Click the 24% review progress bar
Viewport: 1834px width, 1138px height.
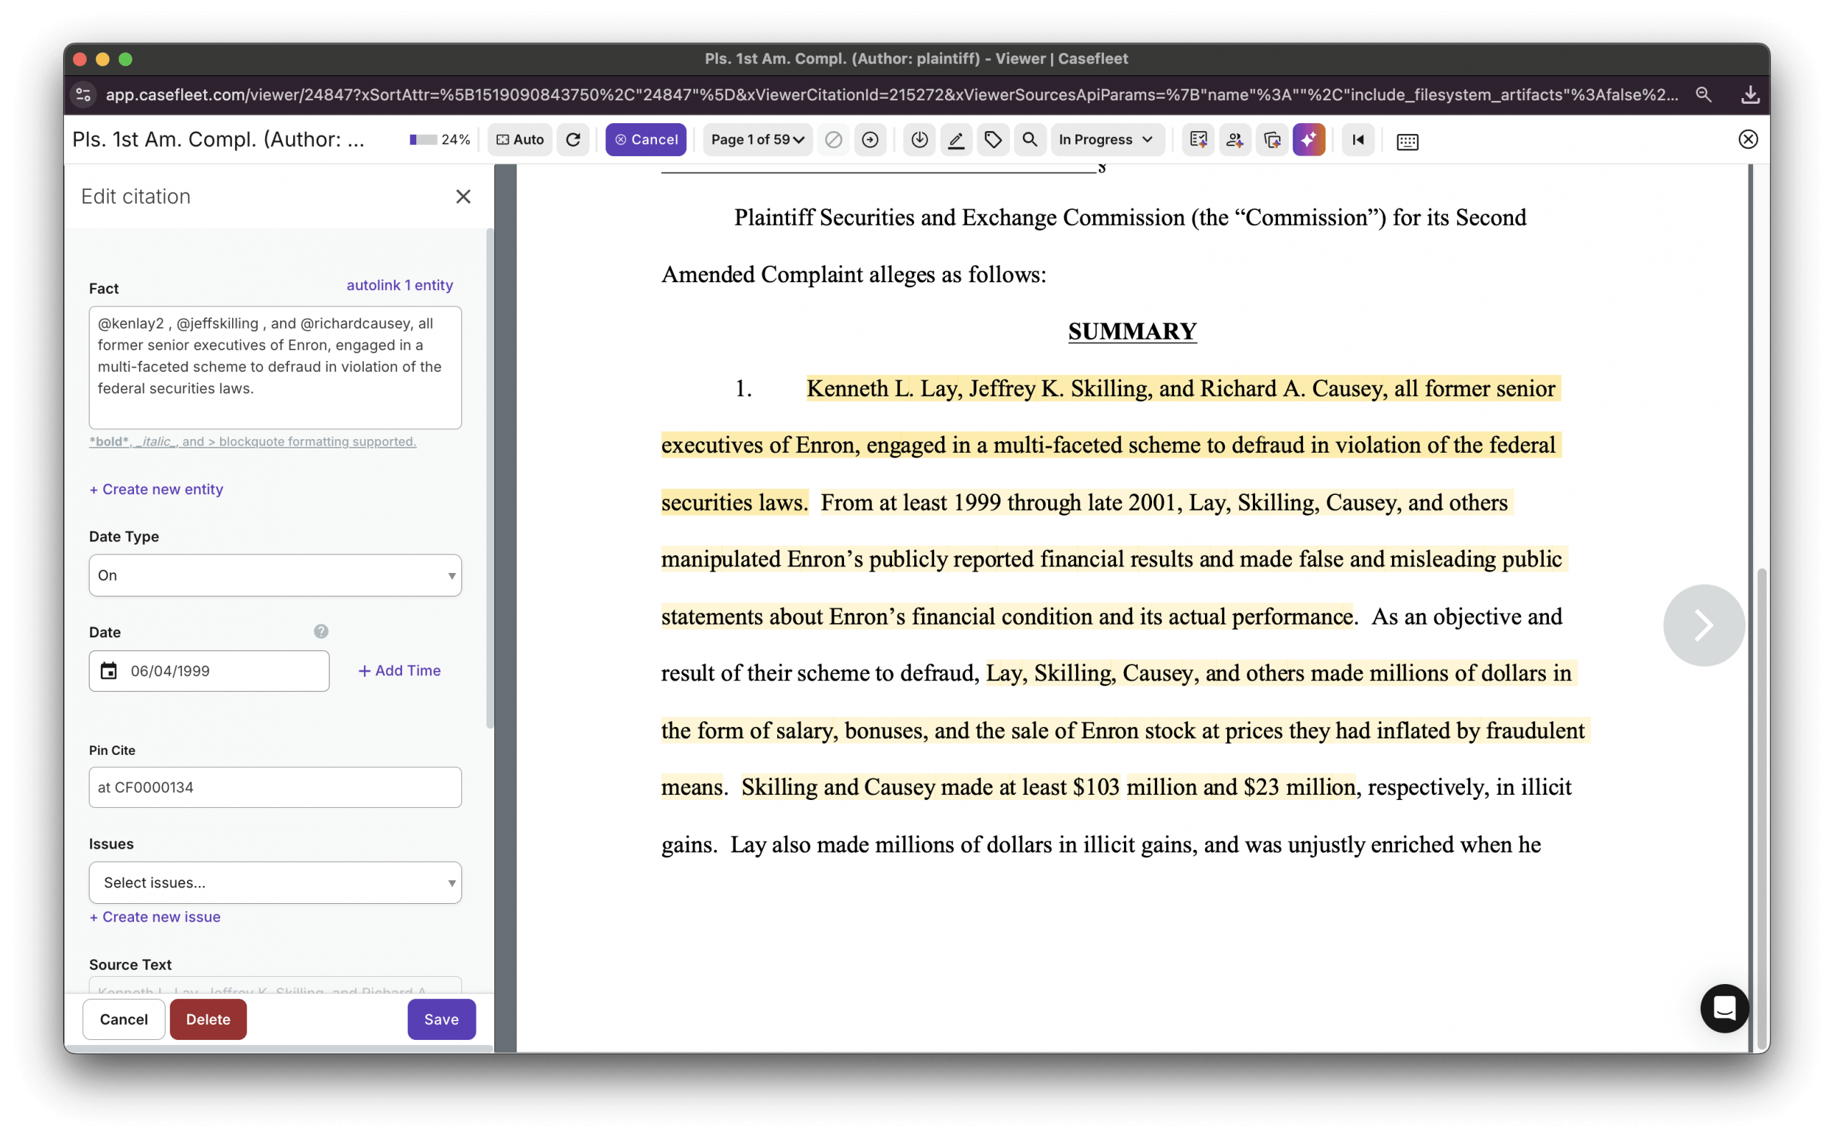click(423, 140)
